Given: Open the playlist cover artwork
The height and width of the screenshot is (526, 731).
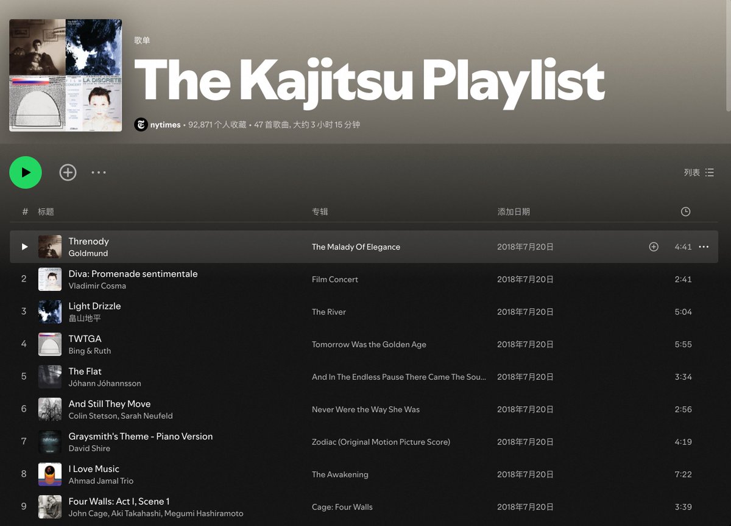Looking at the screenshot, I should 65,75.
